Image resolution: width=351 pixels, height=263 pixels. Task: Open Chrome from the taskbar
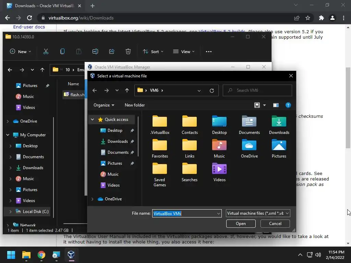(x=41, y=255)
